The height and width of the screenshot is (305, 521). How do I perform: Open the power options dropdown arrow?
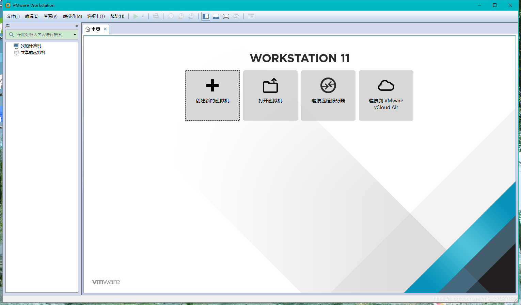(143, 16)
